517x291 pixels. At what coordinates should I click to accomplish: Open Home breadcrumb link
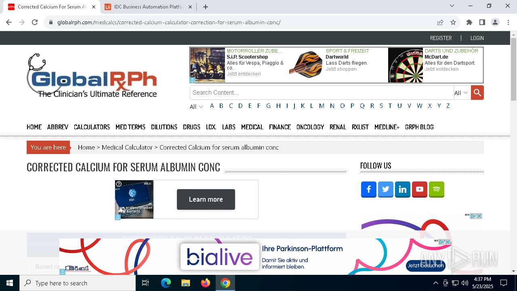[x=86, y=147]
